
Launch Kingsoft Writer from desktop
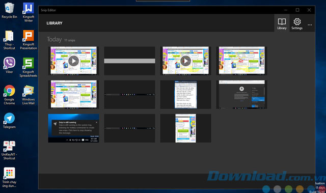29,12
